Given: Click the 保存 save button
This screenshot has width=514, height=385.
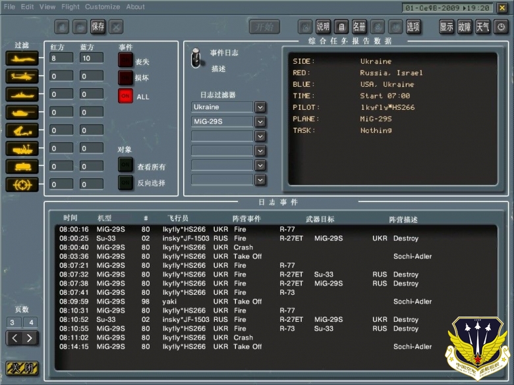Looking at the screenshot, I should (98, 27).
